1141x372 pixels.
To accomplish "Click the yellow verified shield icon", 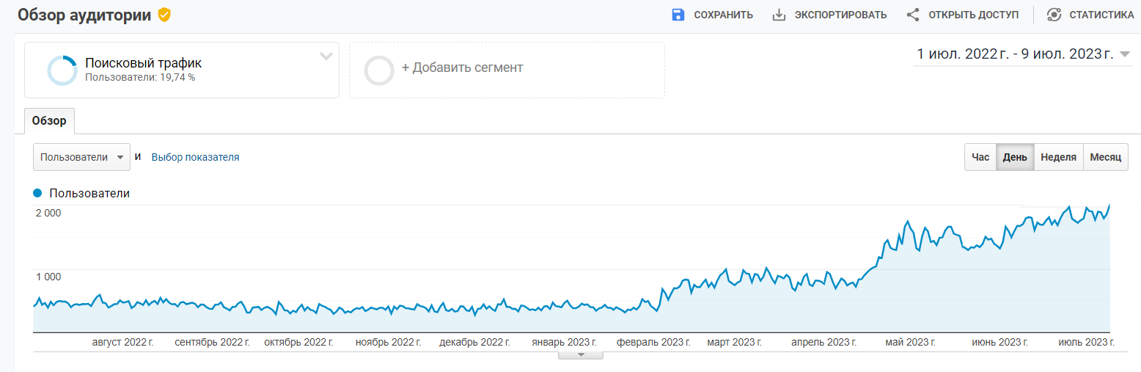I will 164,15.
